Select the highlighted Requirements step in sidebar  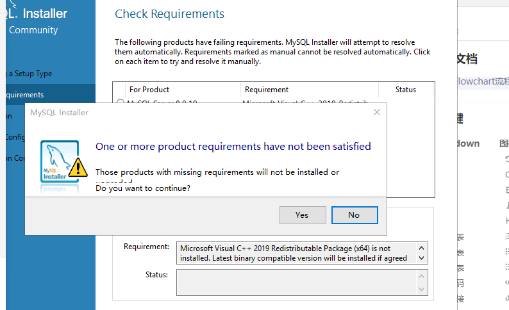point(51,95)
